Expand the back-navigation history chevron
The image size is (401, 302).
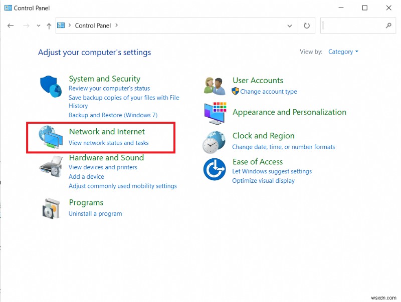39,26
